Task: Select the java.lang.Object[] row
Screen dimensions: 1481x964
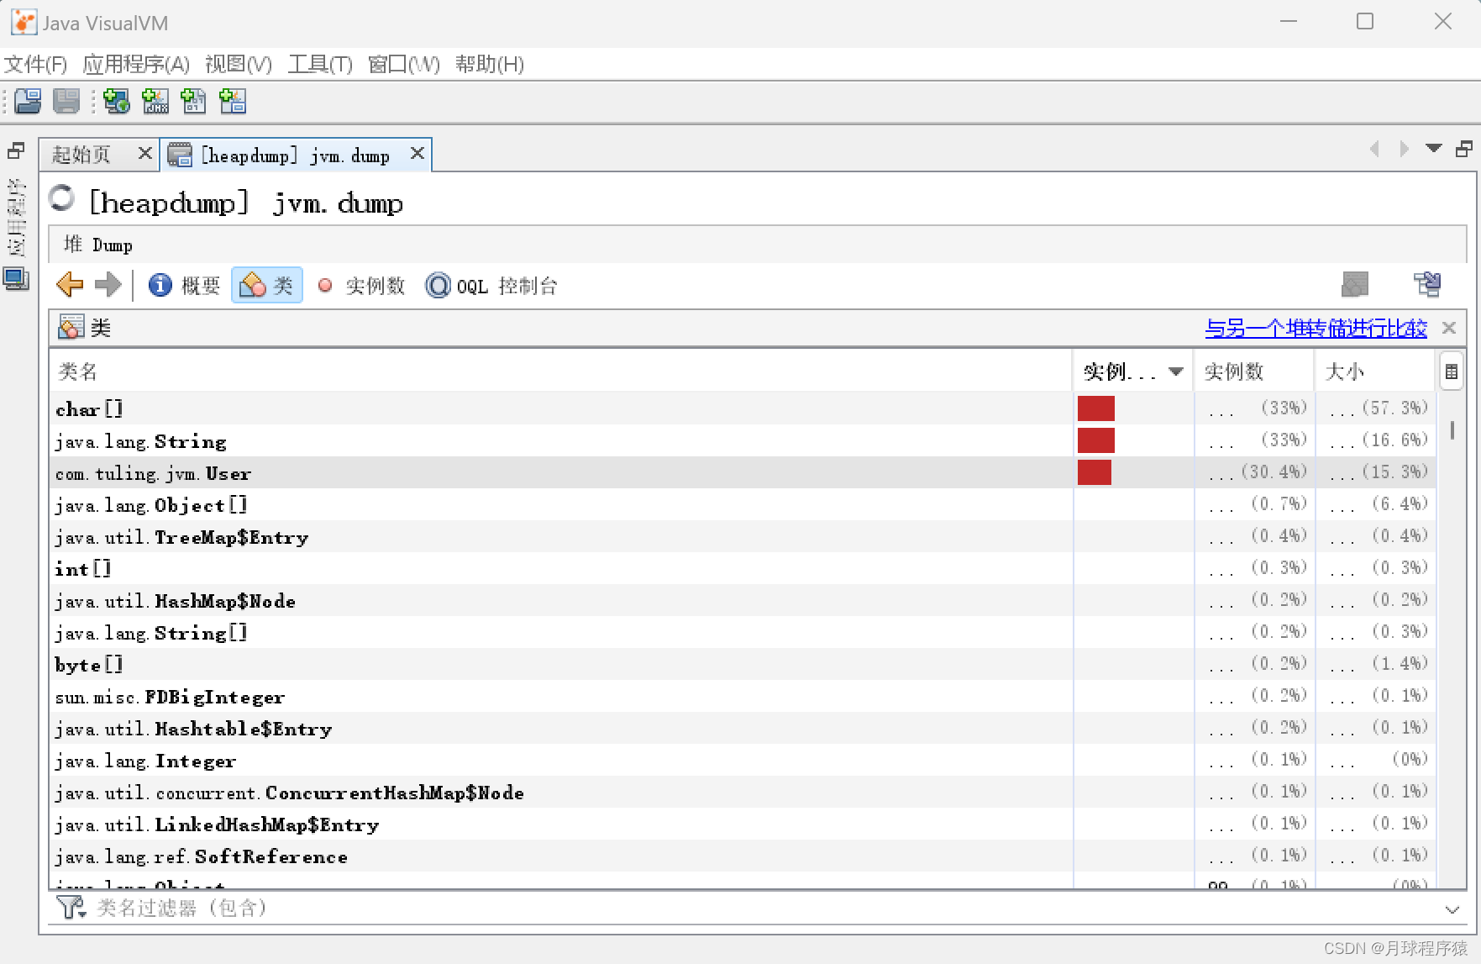Action: click(743, 504)
